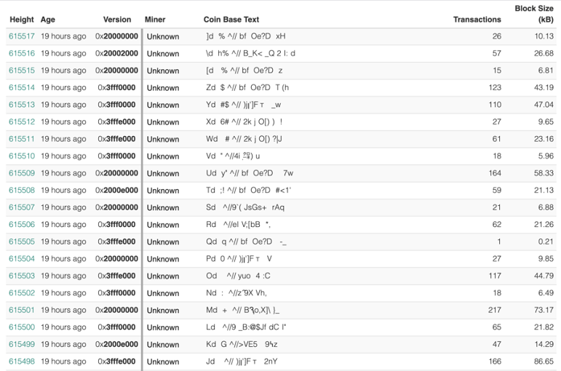
Task: Click the Transactions column header
Action: point(477,20)
